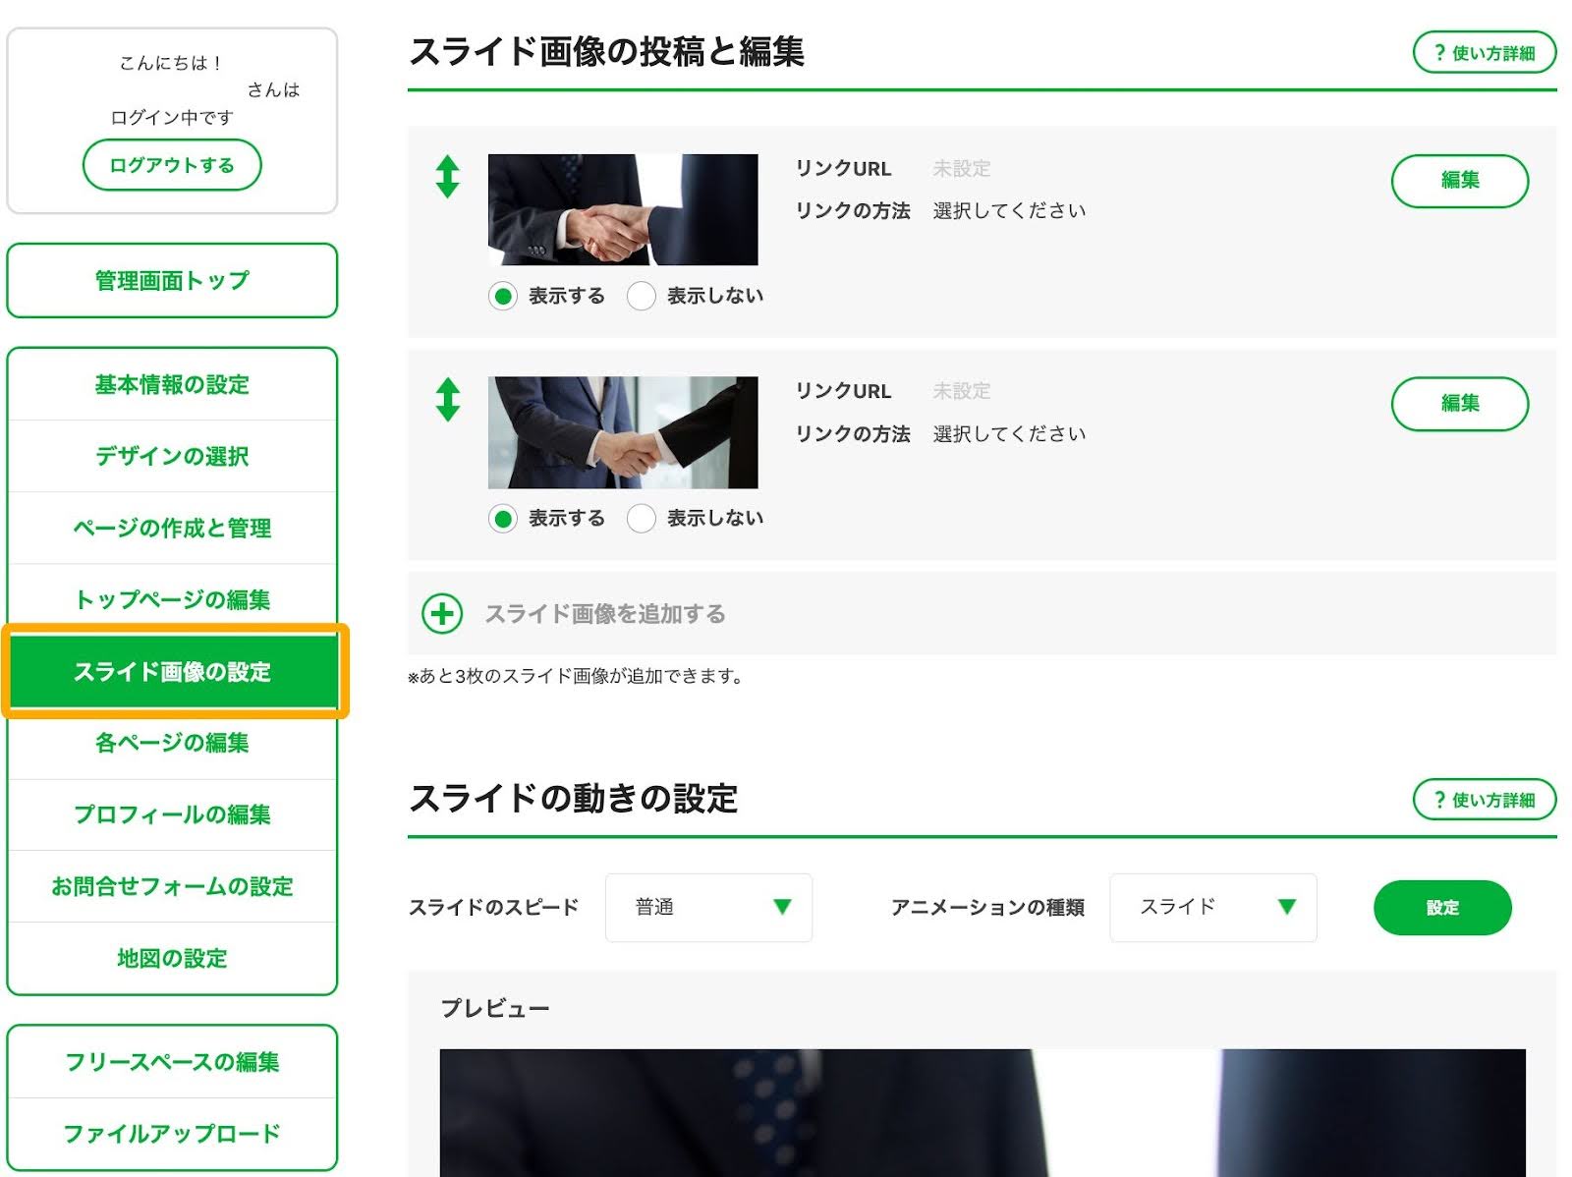
Task: Click ログアウトする button
Action: 172,165
